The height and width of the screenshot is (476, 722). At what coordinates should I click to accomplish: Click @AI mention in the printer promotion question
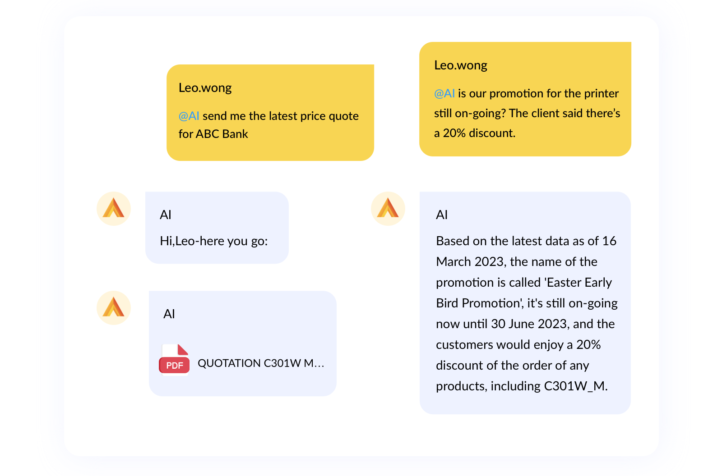click(x=444, y=94)
